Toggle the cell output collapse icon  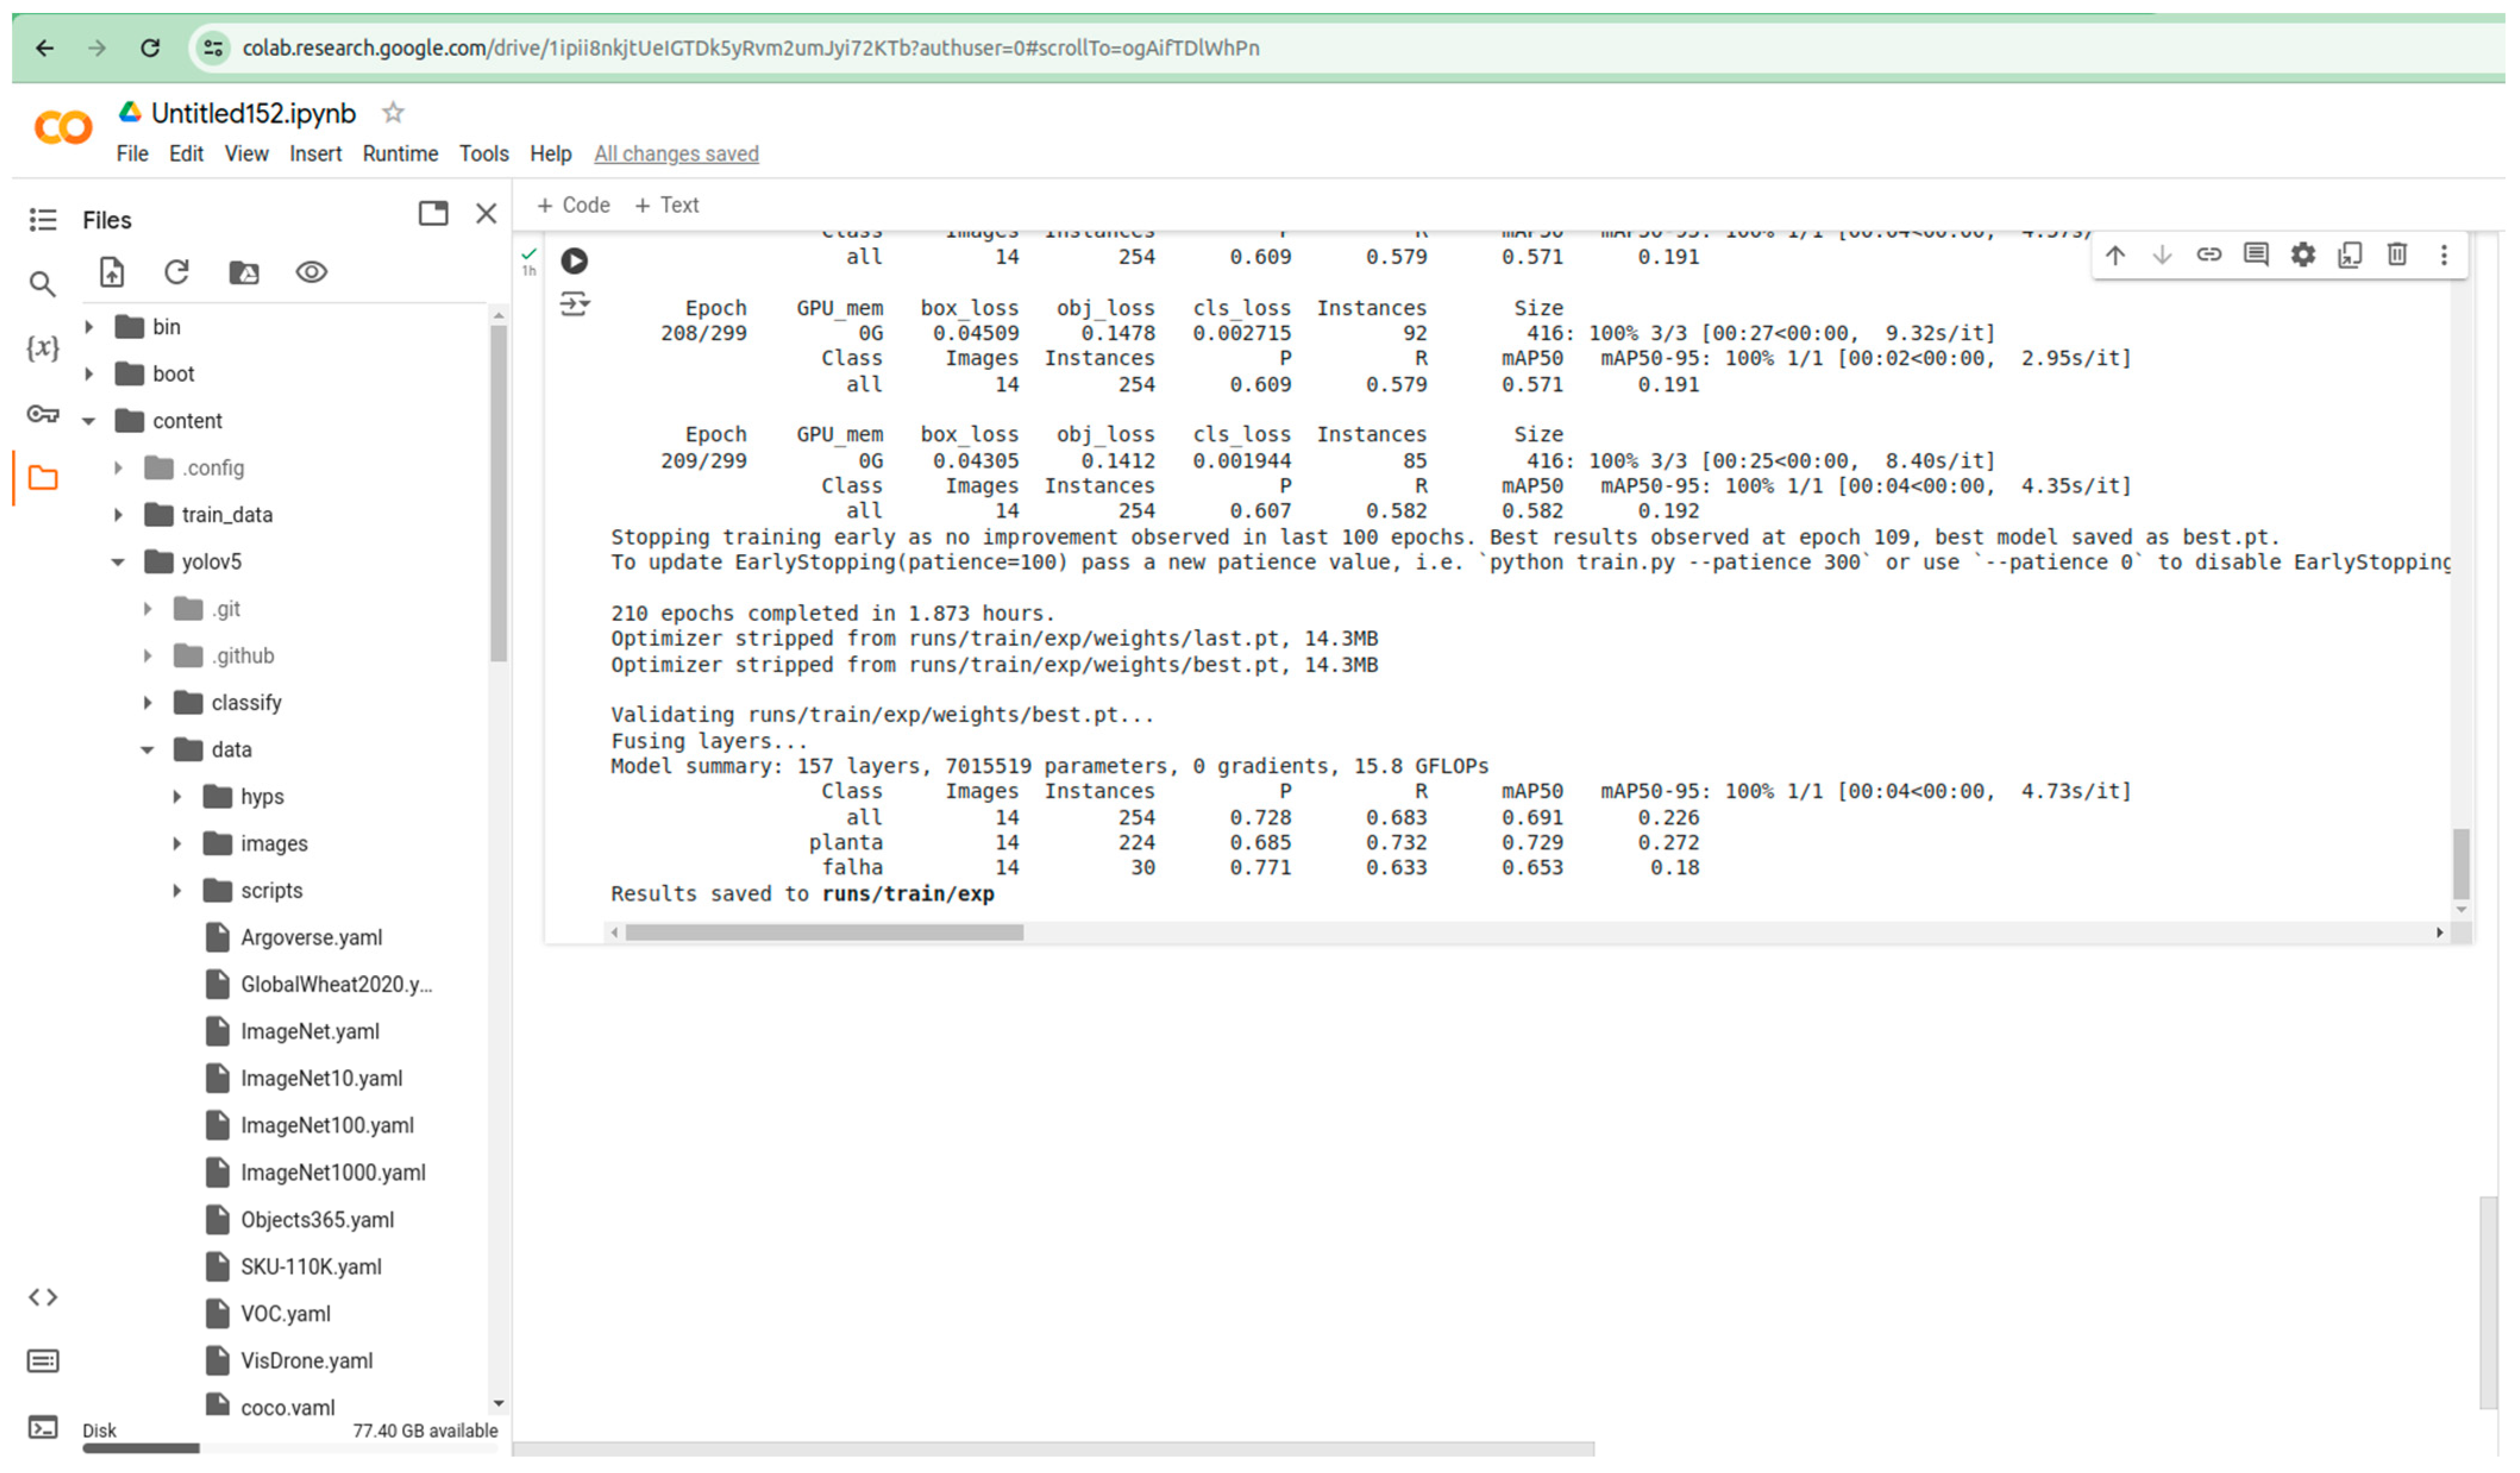click(574, 304)
